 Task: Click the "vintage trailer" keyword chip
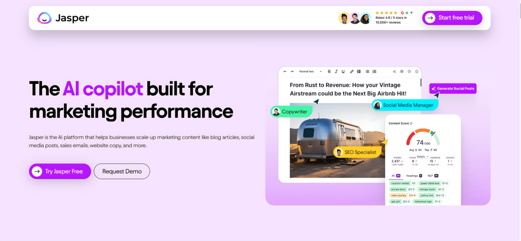(431, 189)
